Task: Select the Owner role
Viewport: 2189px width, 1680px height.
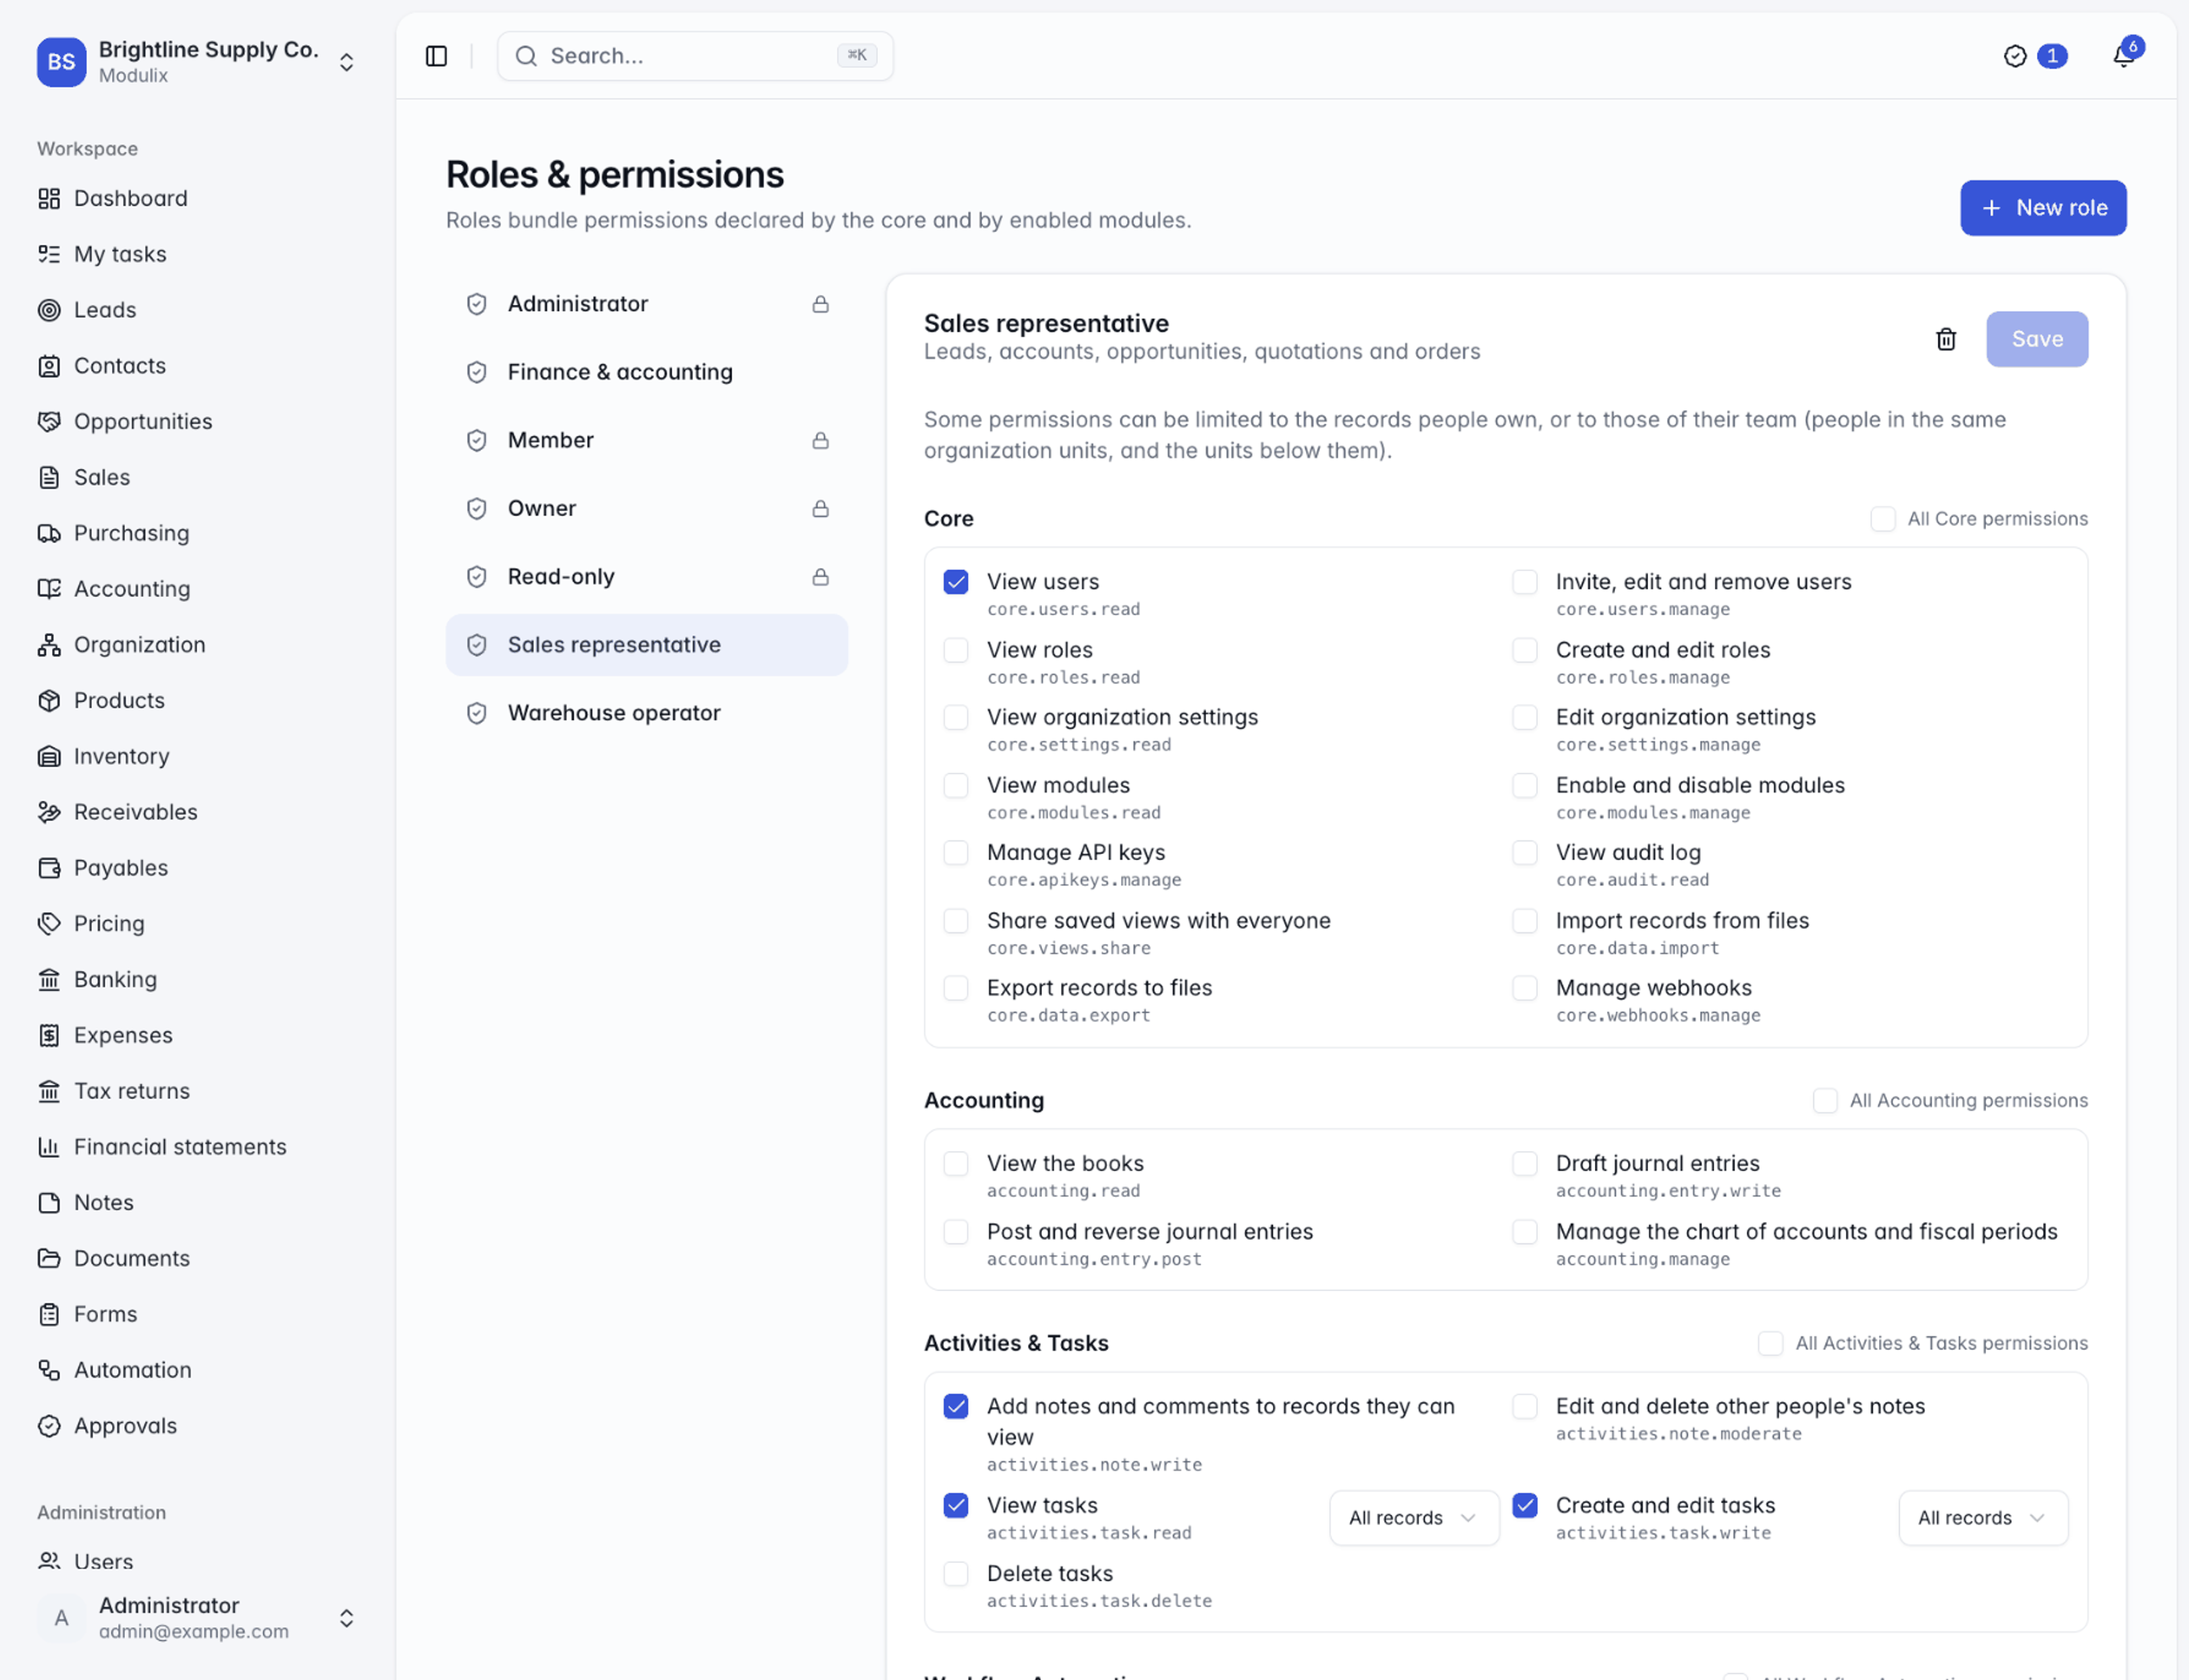Action: (x=647, y=509)
